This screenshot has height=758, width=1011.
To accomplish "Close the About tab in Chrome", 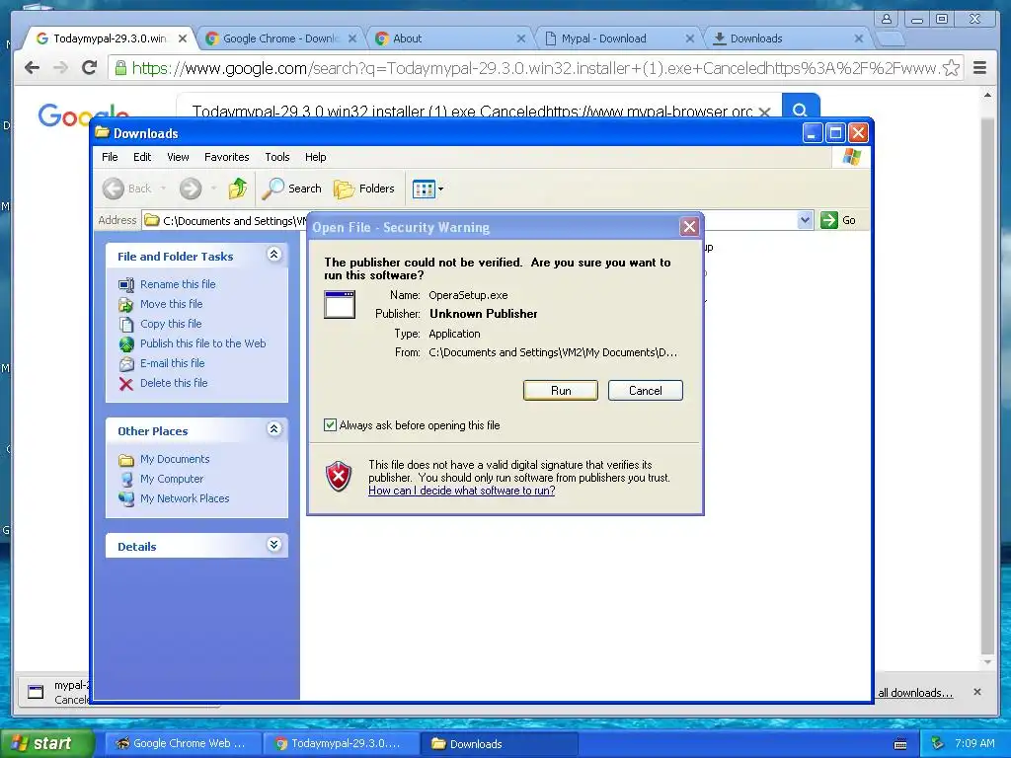I will pos(521,38).
